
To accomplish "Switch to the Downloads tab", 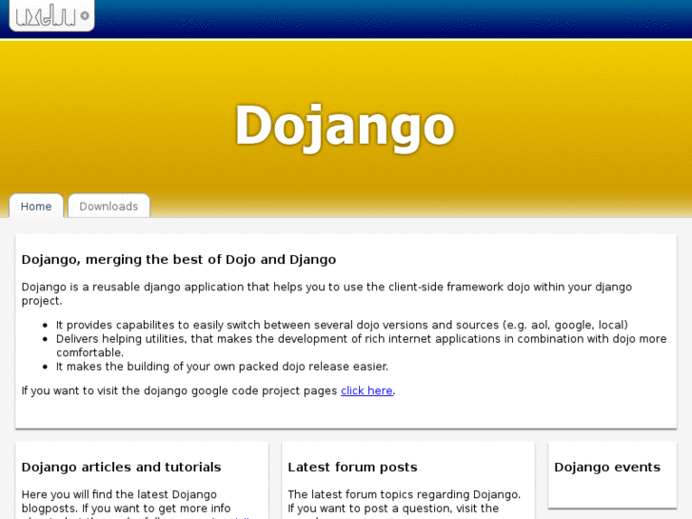I will click(x=109, y=207).
